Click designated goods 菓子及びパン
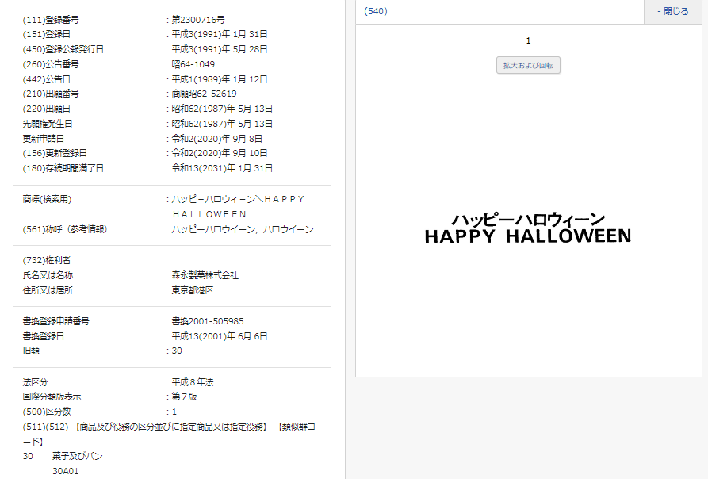The height and width of the screenshot is (479, 708). click(77, 457)
